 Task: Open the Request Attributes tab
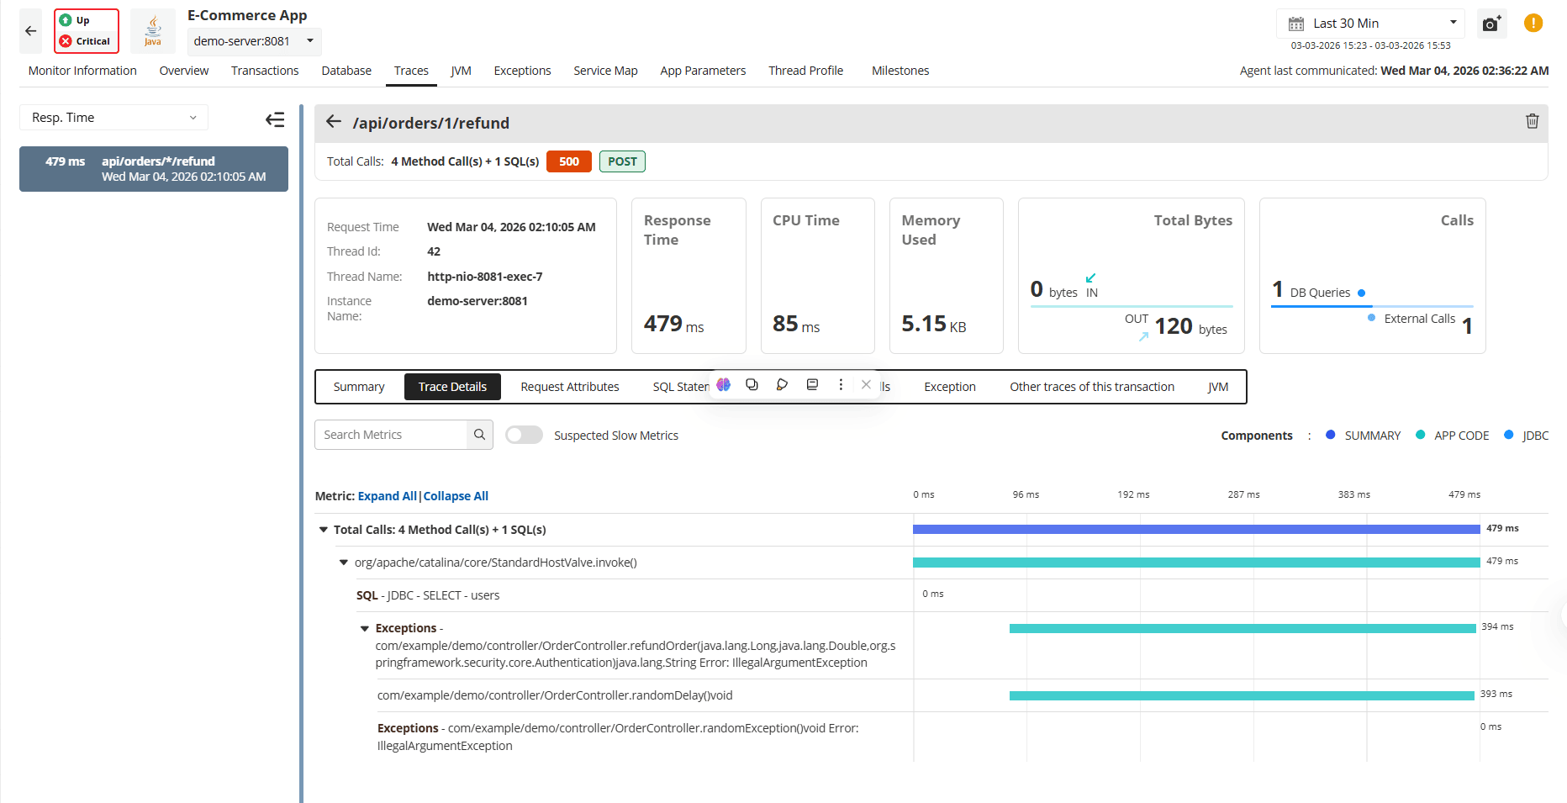(570, 387)
